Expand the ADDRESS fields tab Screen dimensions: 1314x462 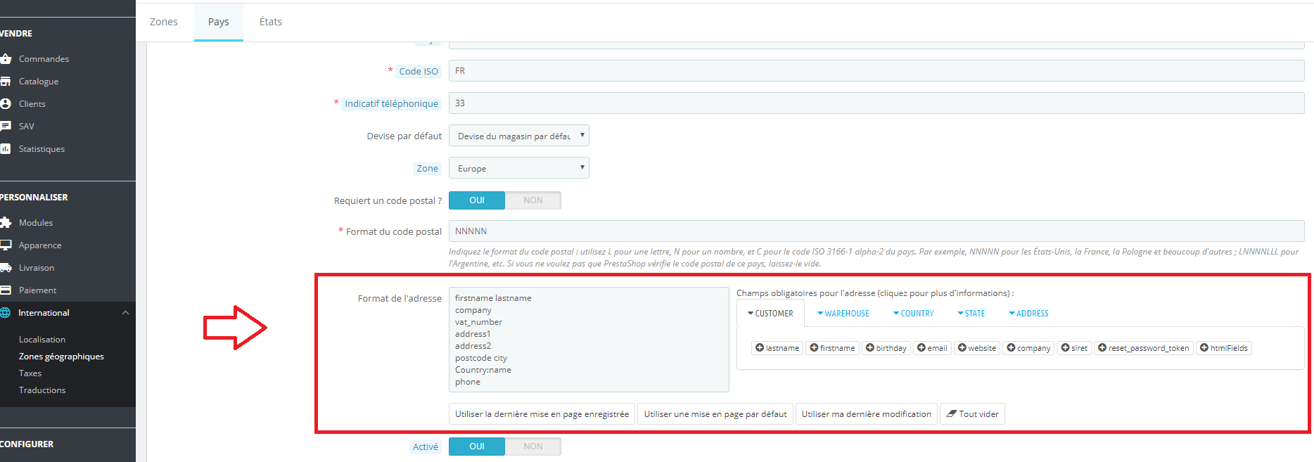[1028, 314]
